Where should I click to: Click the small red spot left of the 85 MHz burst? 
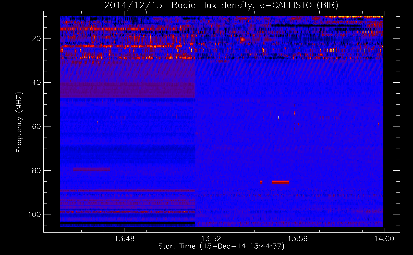[261, 182]
